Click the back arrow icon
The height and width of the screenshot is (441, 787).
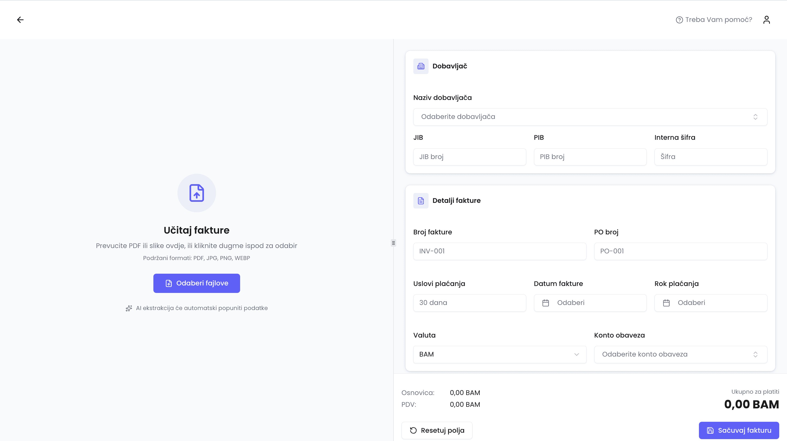click(x=20, y=20)
